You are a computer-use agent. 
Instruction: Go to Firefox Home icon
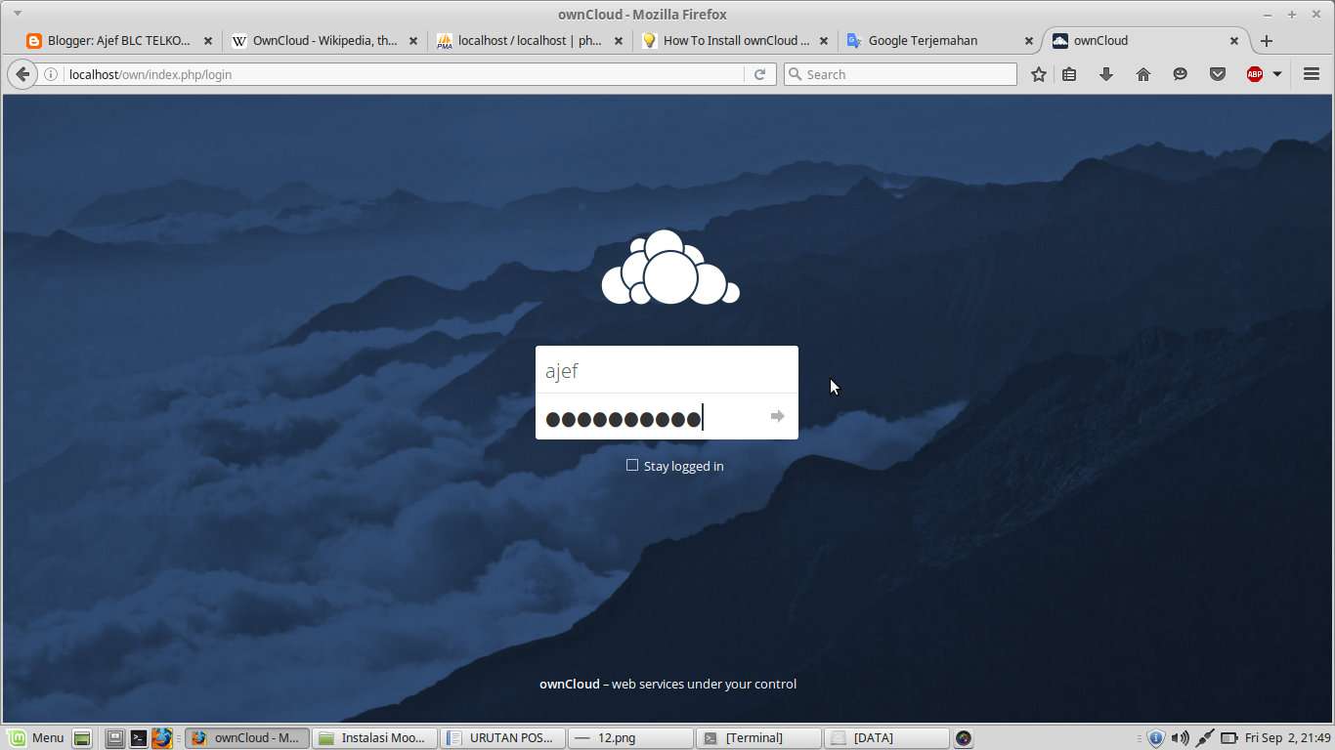[1143, 74]
